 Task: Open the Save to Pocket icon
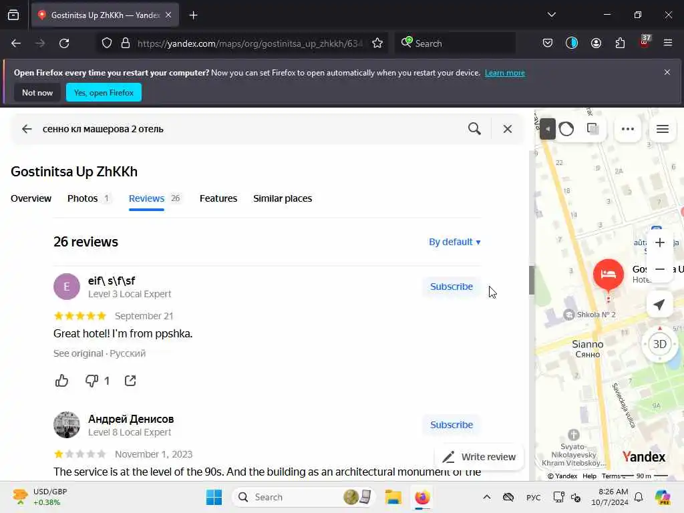[548, 43]
